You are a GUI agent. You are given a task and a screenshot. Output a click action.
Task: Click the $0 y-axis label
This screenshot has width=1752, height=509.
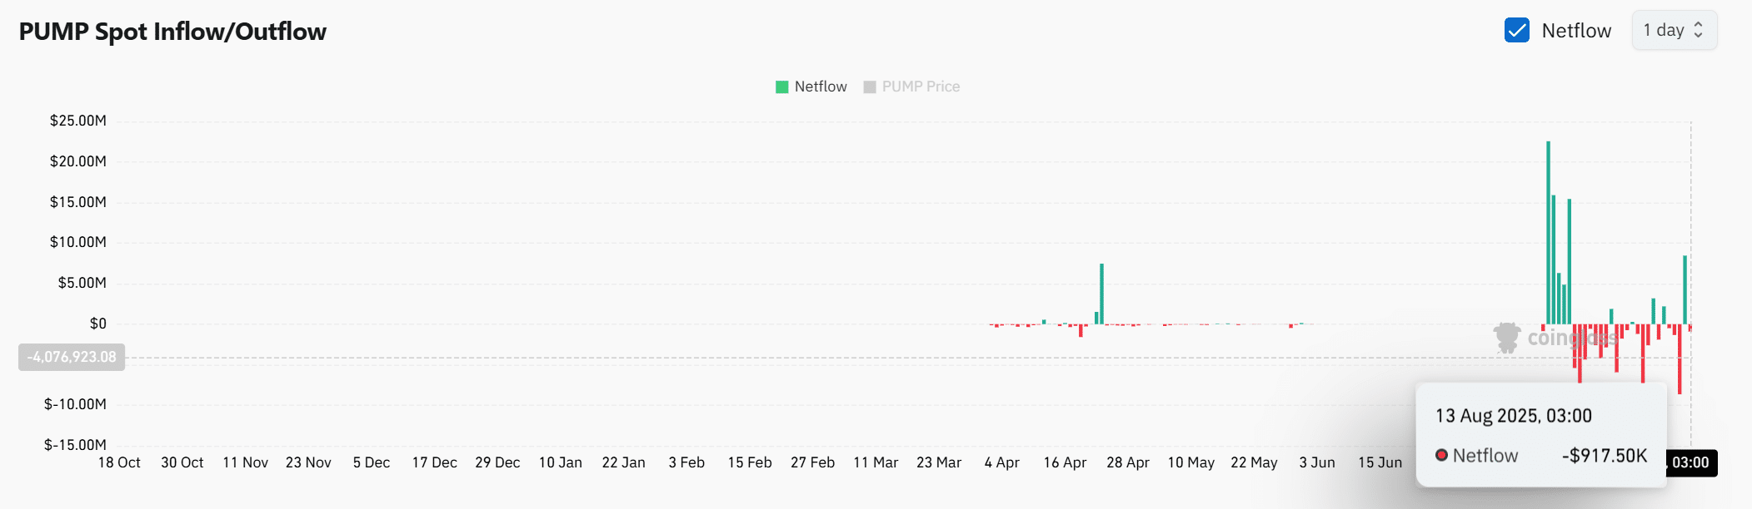coord(97,324)
